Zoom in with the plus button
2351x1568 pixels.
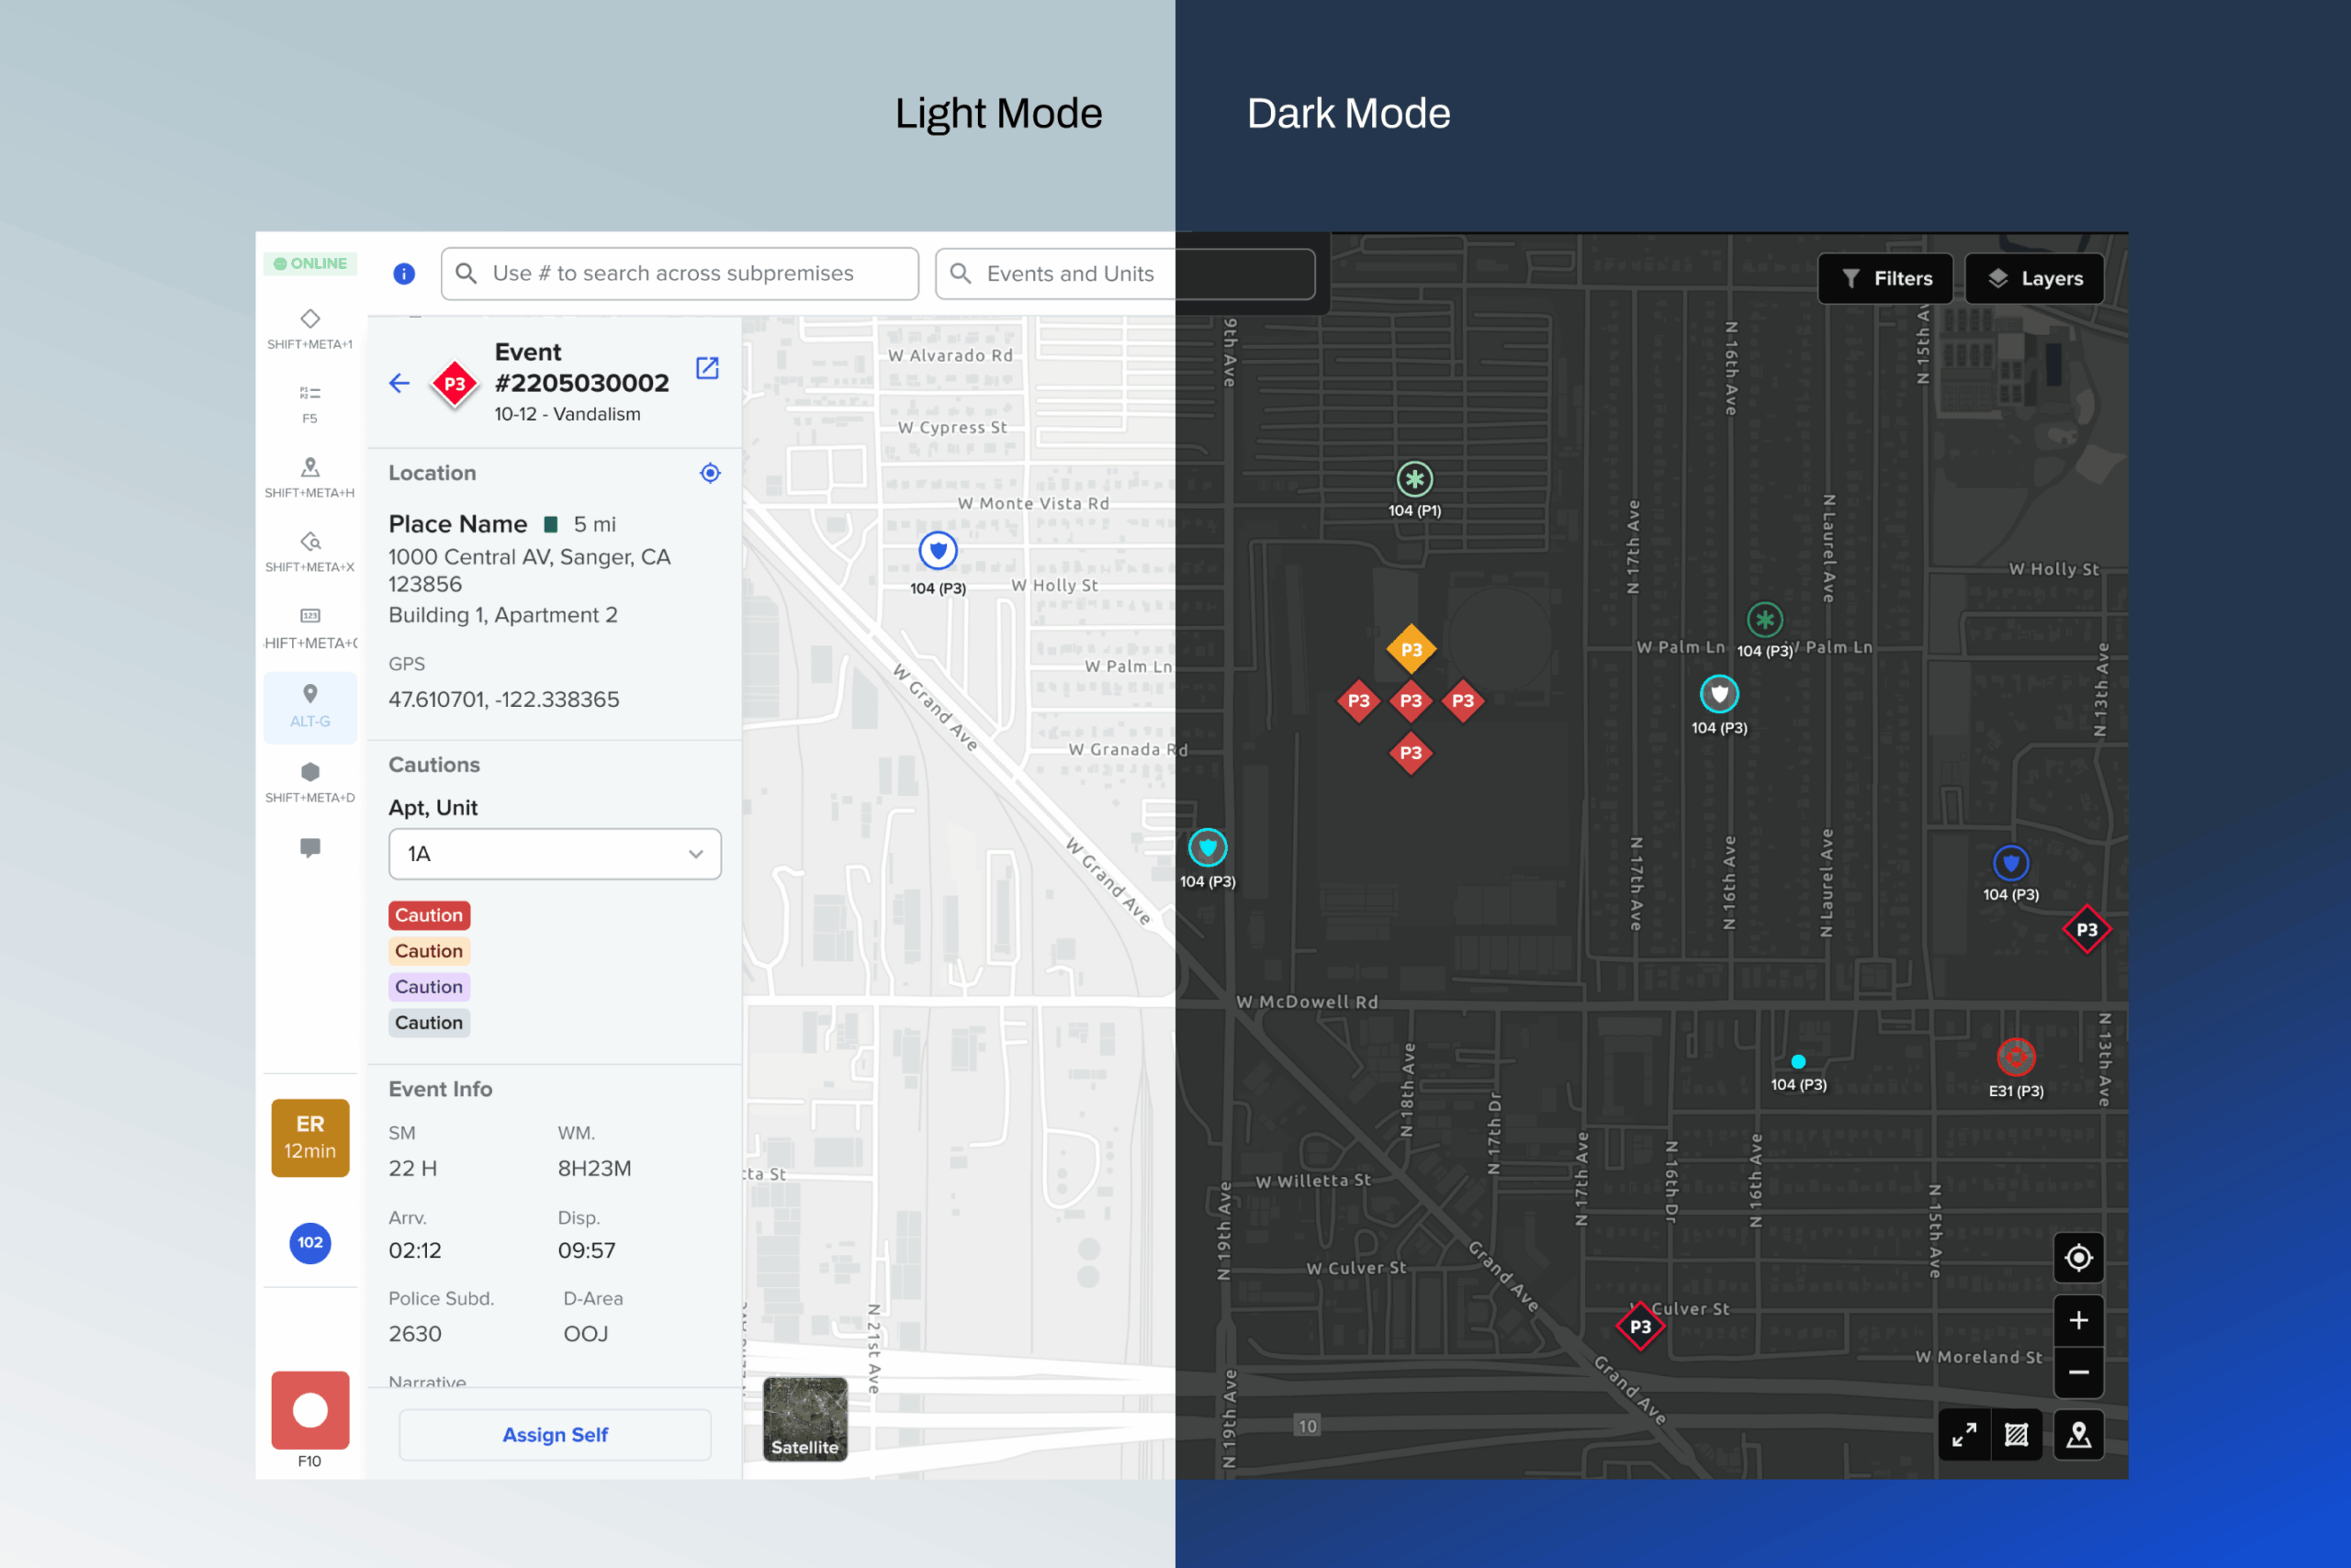2078,1320
